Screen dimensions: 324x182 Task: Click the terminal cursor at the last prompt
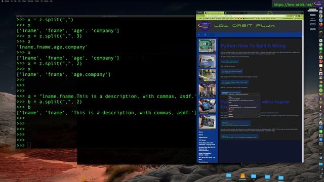coord(29,146)
